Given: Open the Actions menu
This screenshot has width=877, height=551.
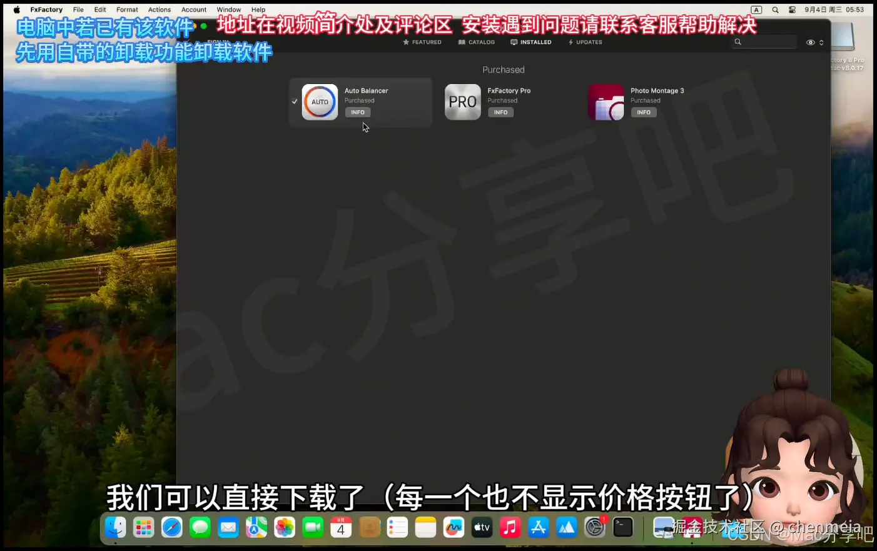Looking at the screenshot, I should pos(159,9).
